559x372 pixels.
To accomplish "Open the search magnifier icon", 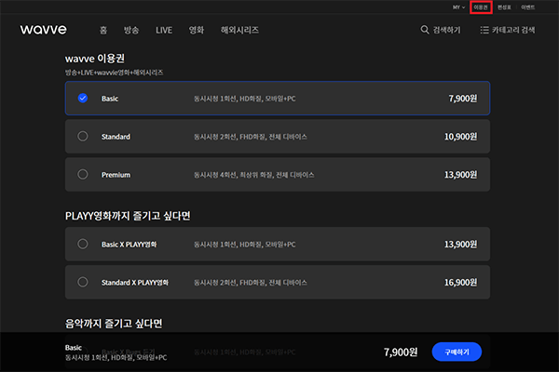I will (425, 30).
